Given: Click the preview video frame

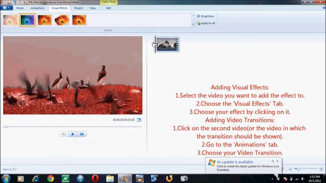Looking at the screenshot, I should pyautogui.click(x=73, y=75).
